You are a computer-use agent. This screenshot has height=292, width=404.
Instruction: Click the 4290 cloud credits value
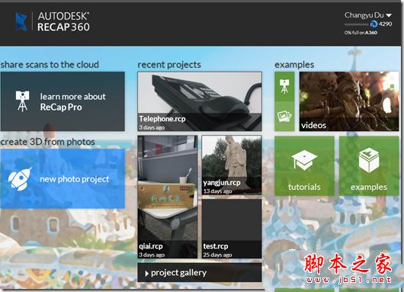click(x=386, y=24)
